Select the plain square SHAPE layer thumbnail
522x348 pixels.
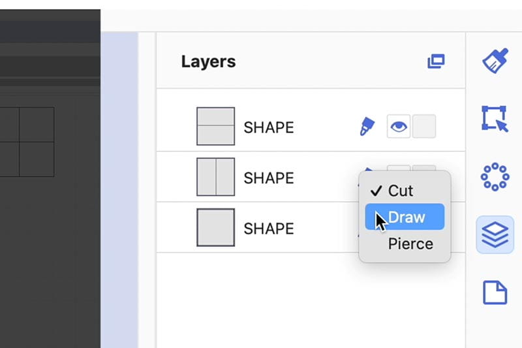click(x=215, y=228)
